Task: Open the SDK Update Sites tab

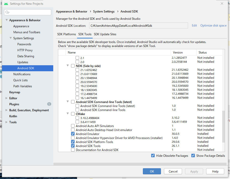Action: 105,34
